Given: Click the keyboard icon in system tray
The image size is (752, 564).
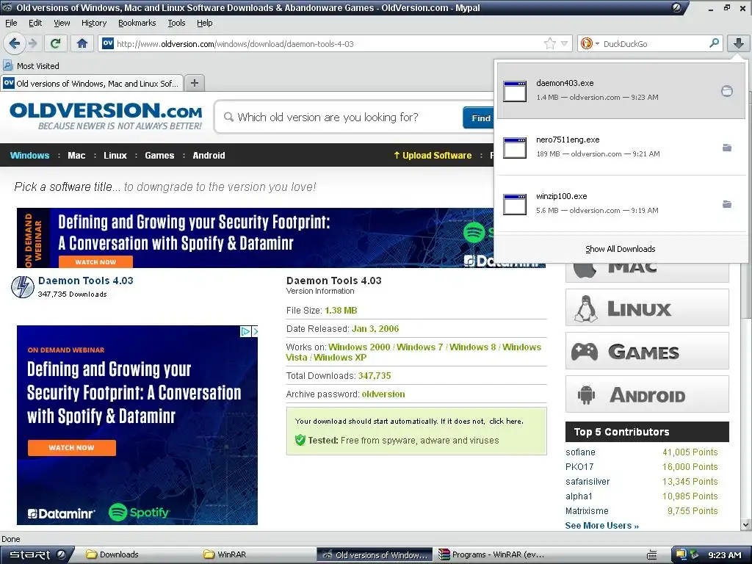Looking at the screenshot, I should point(652,555).
